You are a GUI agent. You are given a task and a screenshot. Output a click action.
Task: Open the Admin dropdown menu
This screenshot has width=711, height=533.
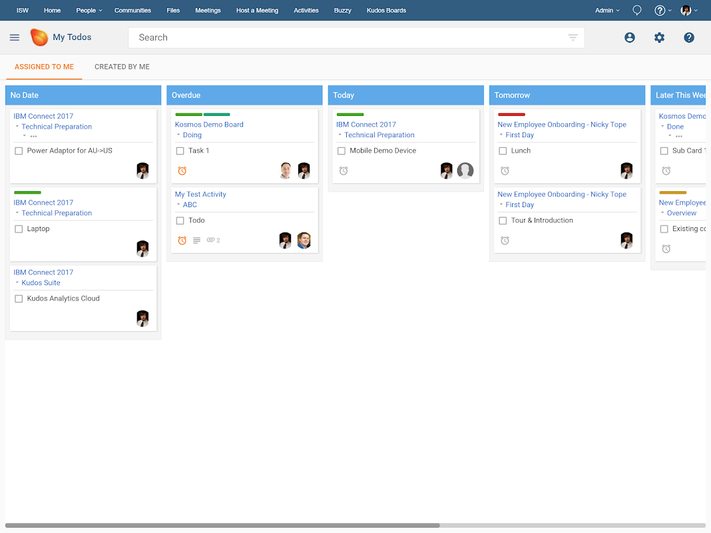607,11
